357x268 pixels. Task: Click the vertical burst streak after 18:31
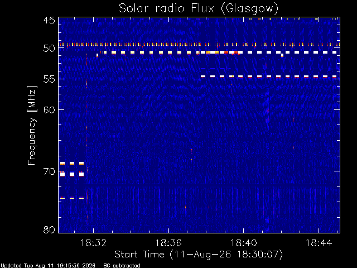[86, 137]
